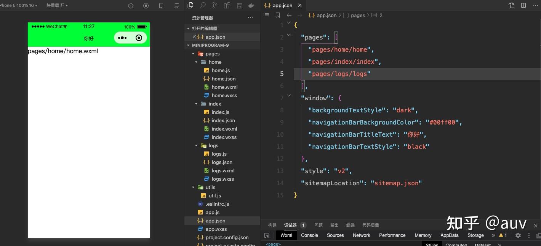Open the 终端 panel tab

pyautogui.click(x=351, y=225)
